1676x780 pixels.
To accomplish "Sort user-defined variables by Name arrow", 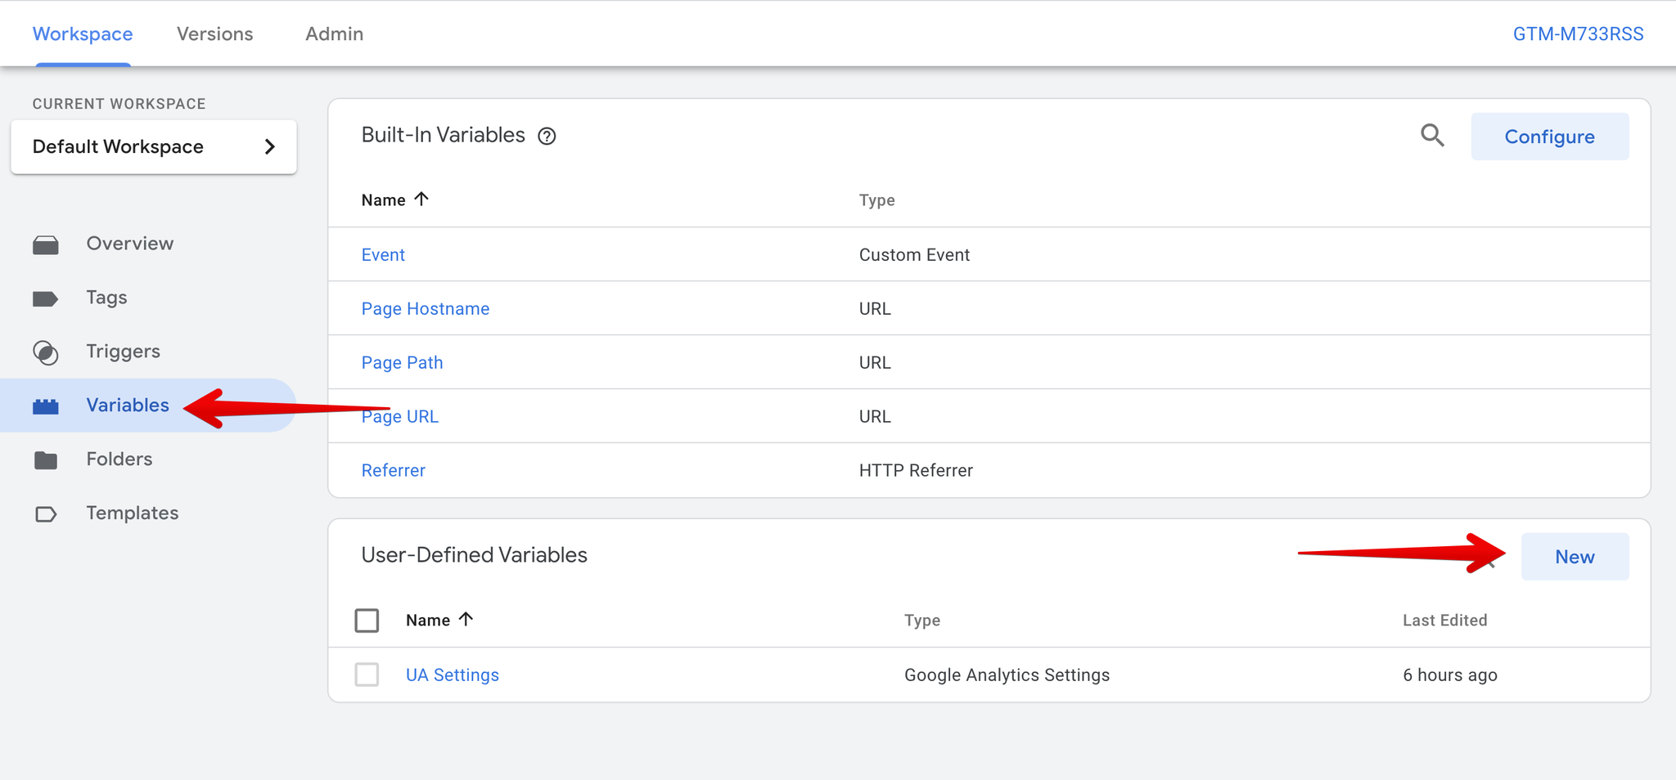I will point(466,619).
